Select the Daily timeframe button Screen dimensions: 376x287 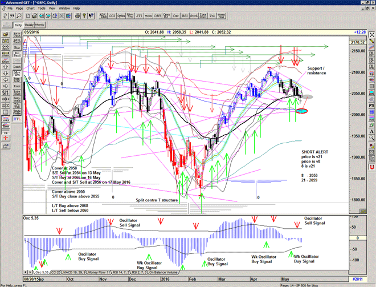tap(18, 25)
